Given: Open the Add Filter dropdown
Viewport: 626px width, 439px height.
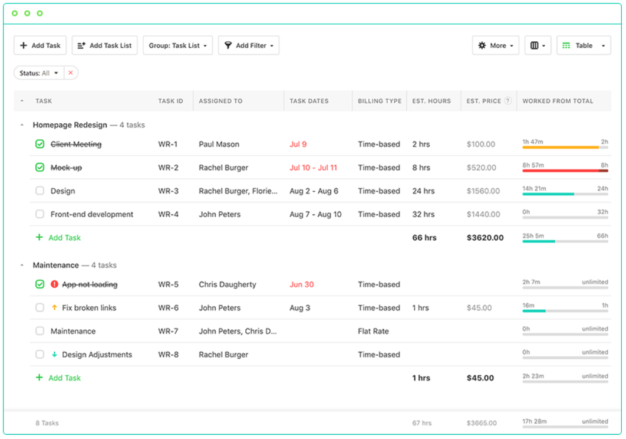Looking at the screenshot, I should pyautogui.click(x=248, y=45).
